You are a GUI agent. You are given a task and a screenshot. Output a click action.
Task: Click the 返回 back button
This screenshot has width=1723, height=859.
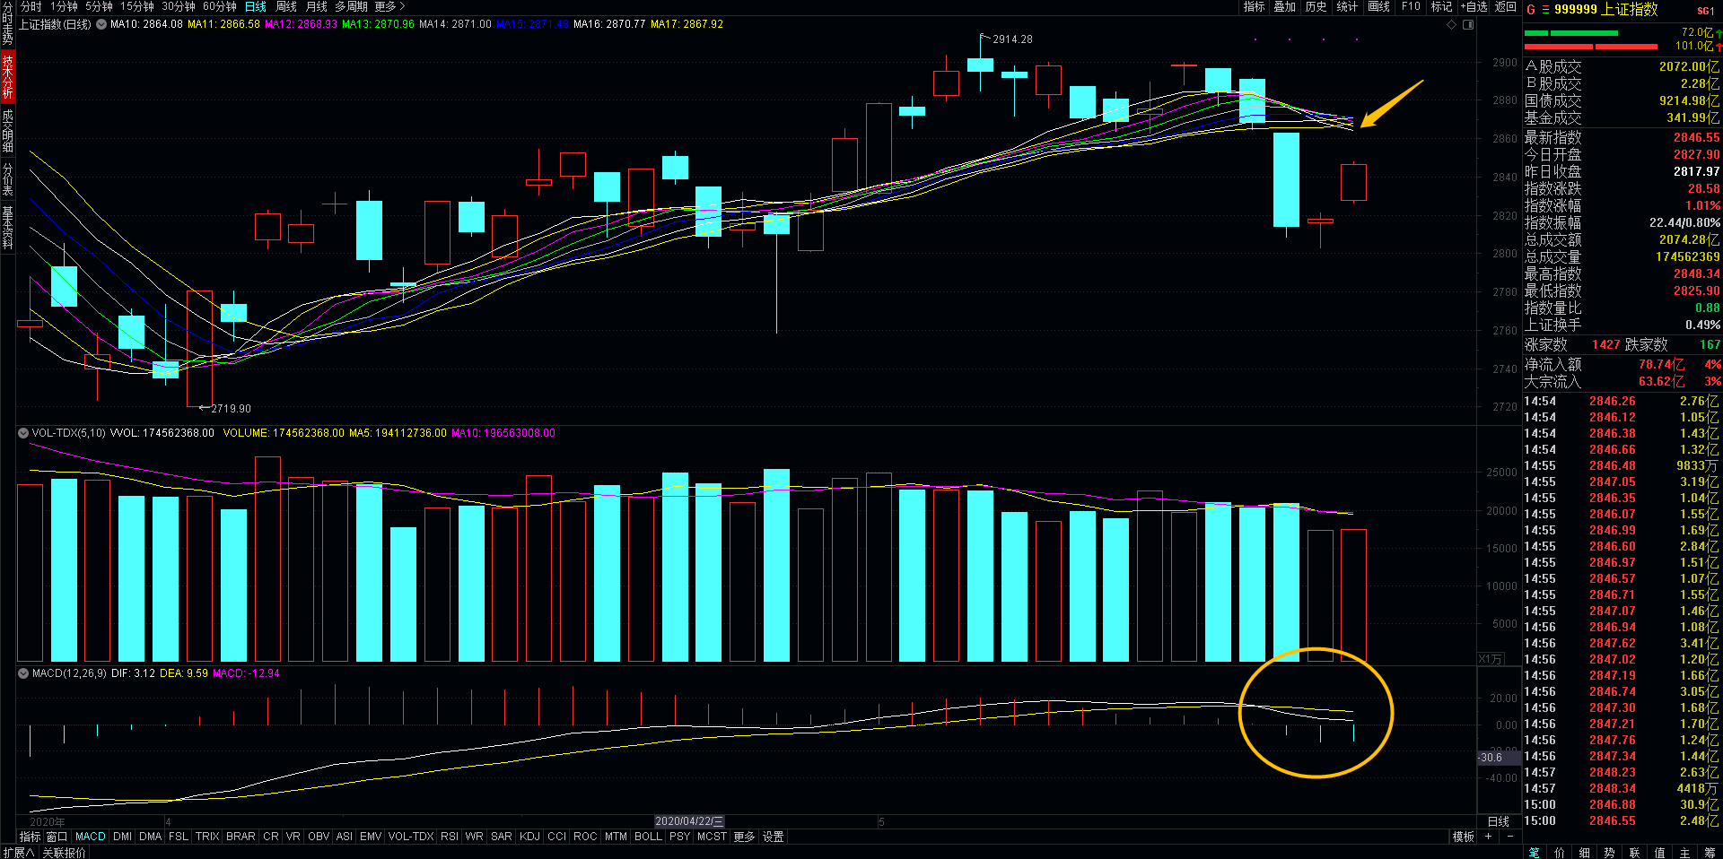click(1506, 6)
